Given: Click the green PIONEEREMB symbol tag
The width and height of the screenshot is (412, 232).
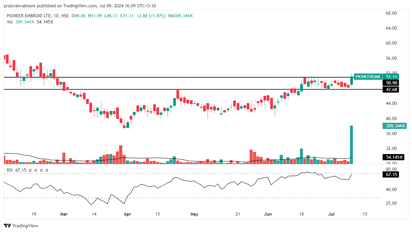Looking at the screenshot, I should click(368, 77).
